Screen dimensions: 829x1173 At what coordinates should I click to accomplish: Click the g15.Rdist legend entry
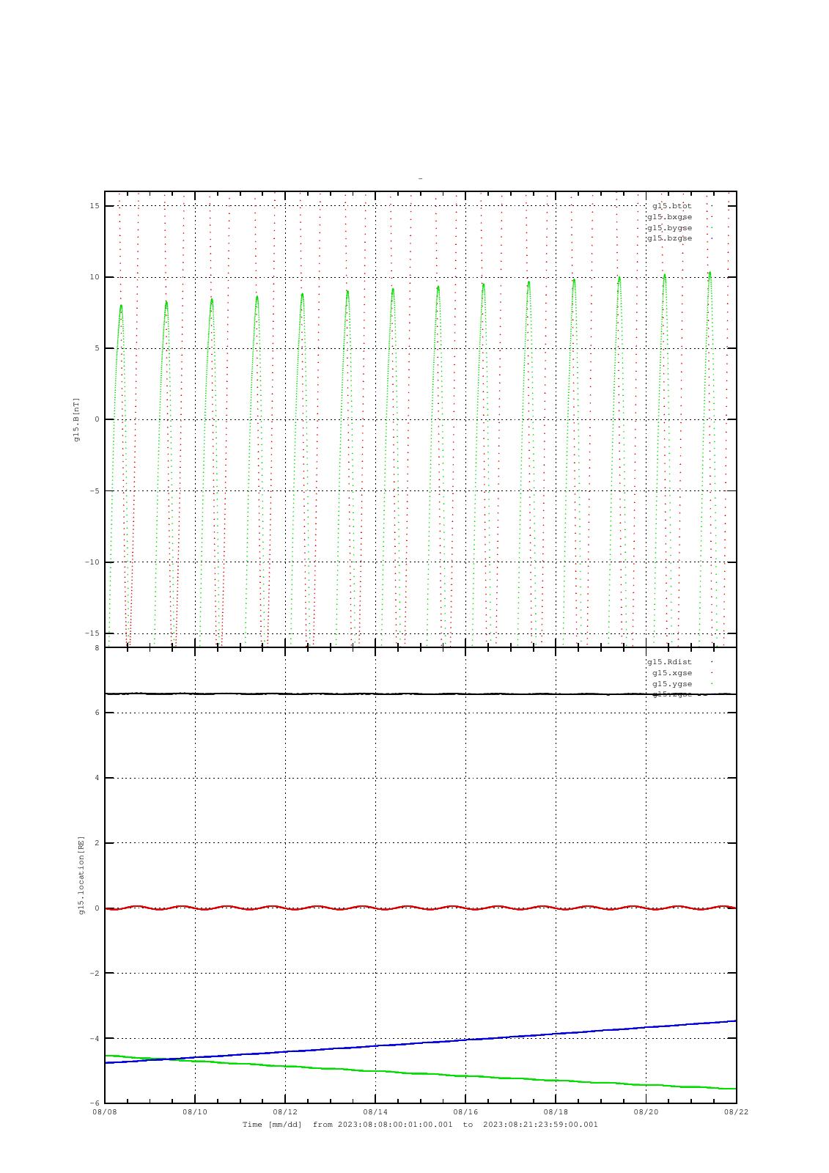point(669,662)
